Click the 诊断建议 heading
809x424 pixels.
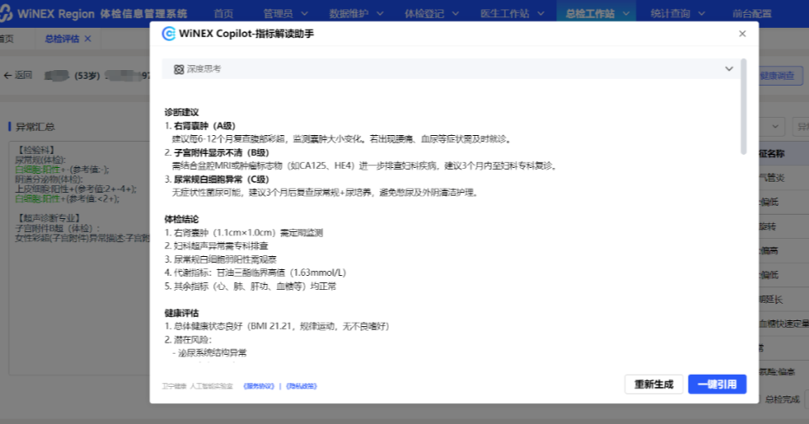[182, 112]
